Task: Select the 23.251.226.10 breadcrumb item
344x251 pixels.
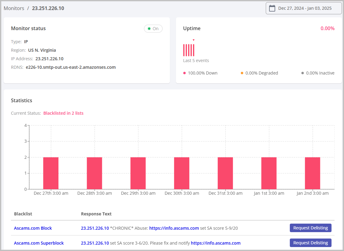Action: pos(48,8)
